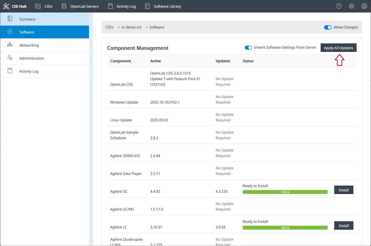
Task: Click the Component Management heading
Action: pyautogui.click(x=138, y=48)
